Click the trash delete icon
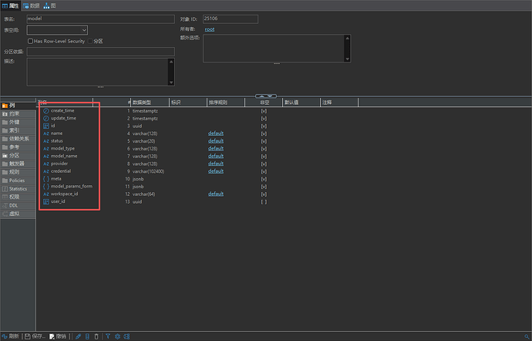 pos(96,336)
